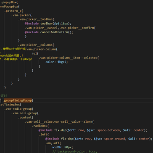The height and width of the screenshot is (153, 153).
Task: Click the .van-cell-group{ selector line
Action: [x=25, y=113]
